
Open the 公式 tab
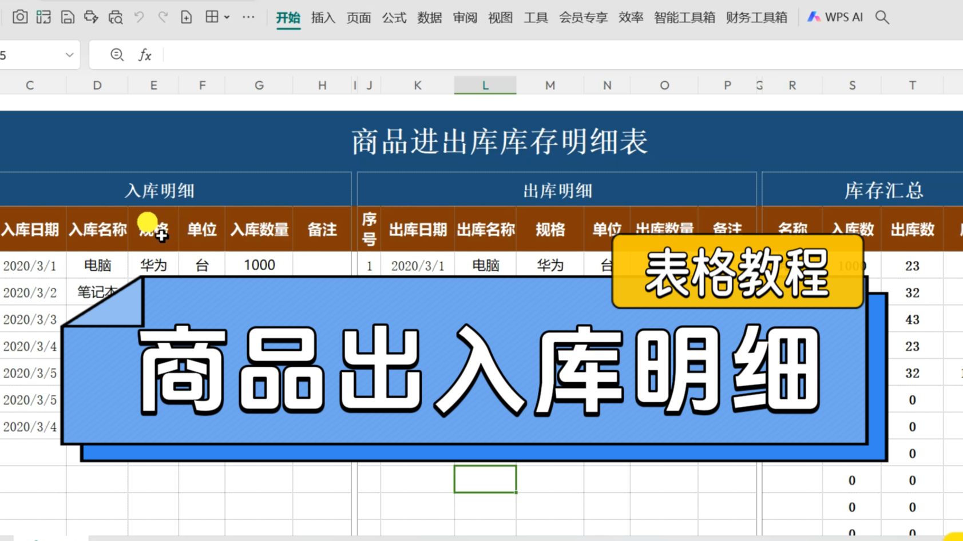[394, 18]
